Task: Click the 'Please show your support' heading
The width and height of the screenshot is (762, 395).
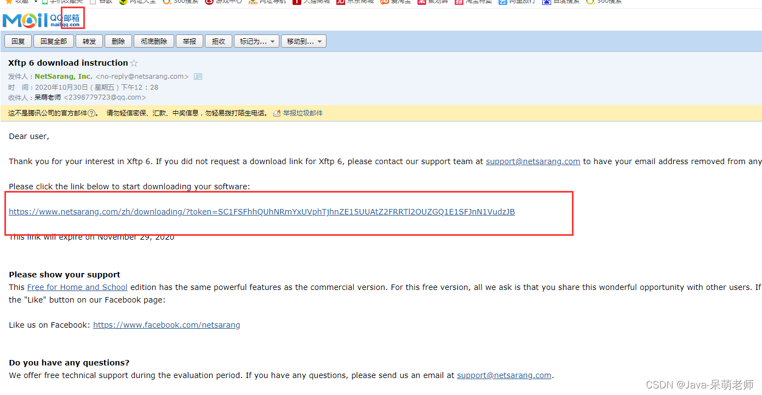Action: (65, 275)
